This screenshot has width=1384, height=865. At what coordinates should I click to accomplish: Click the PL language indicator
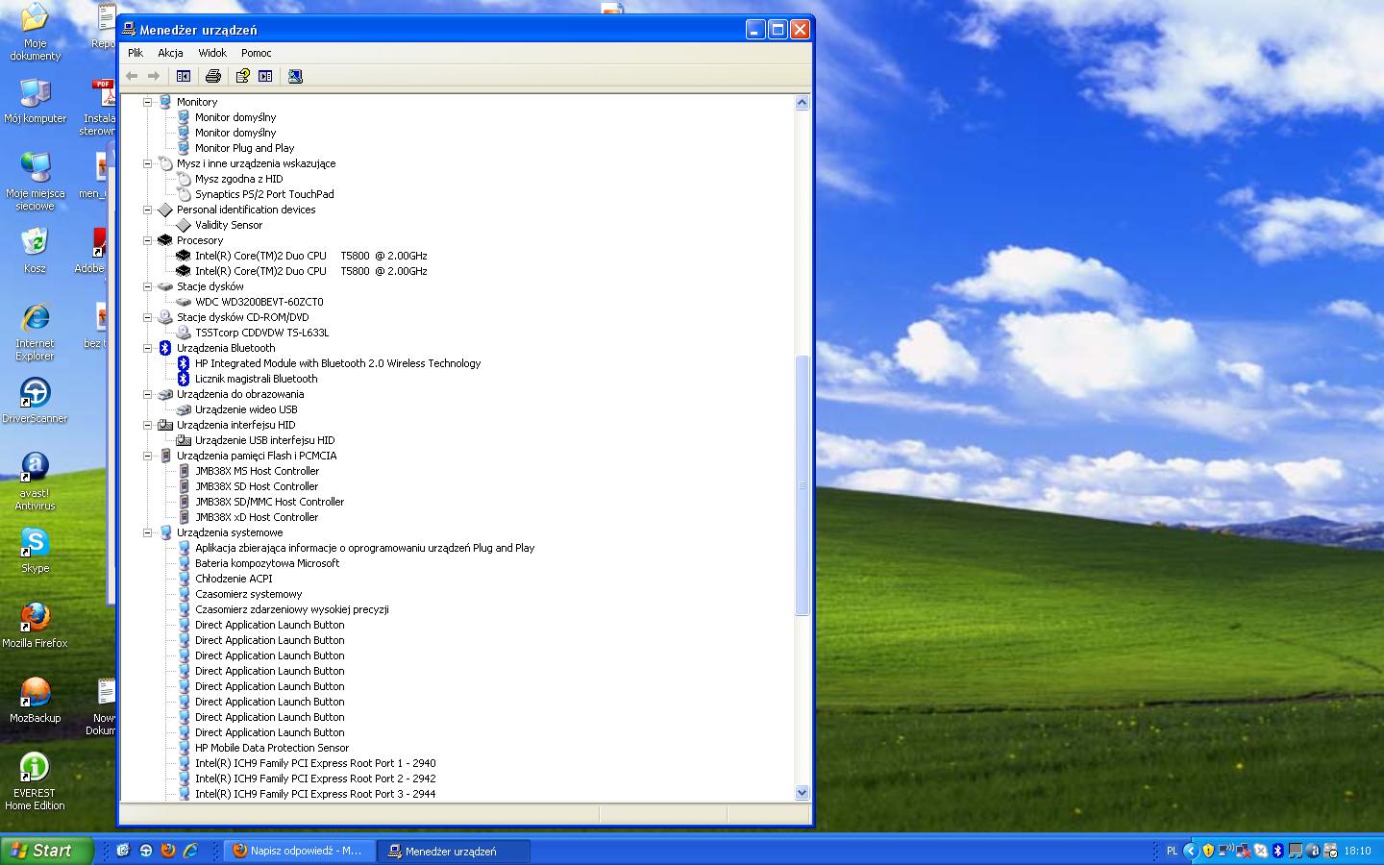click(x=1172, y=851)
